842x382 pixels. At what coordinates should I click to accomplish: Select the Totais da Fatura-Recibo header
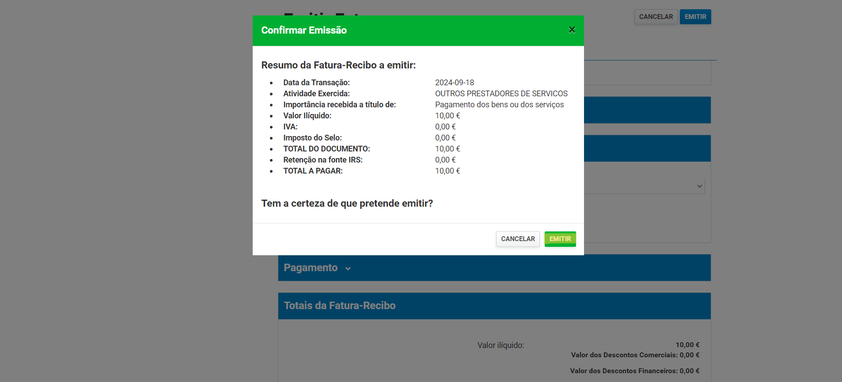pyautogui.click(x=339, y=306)
